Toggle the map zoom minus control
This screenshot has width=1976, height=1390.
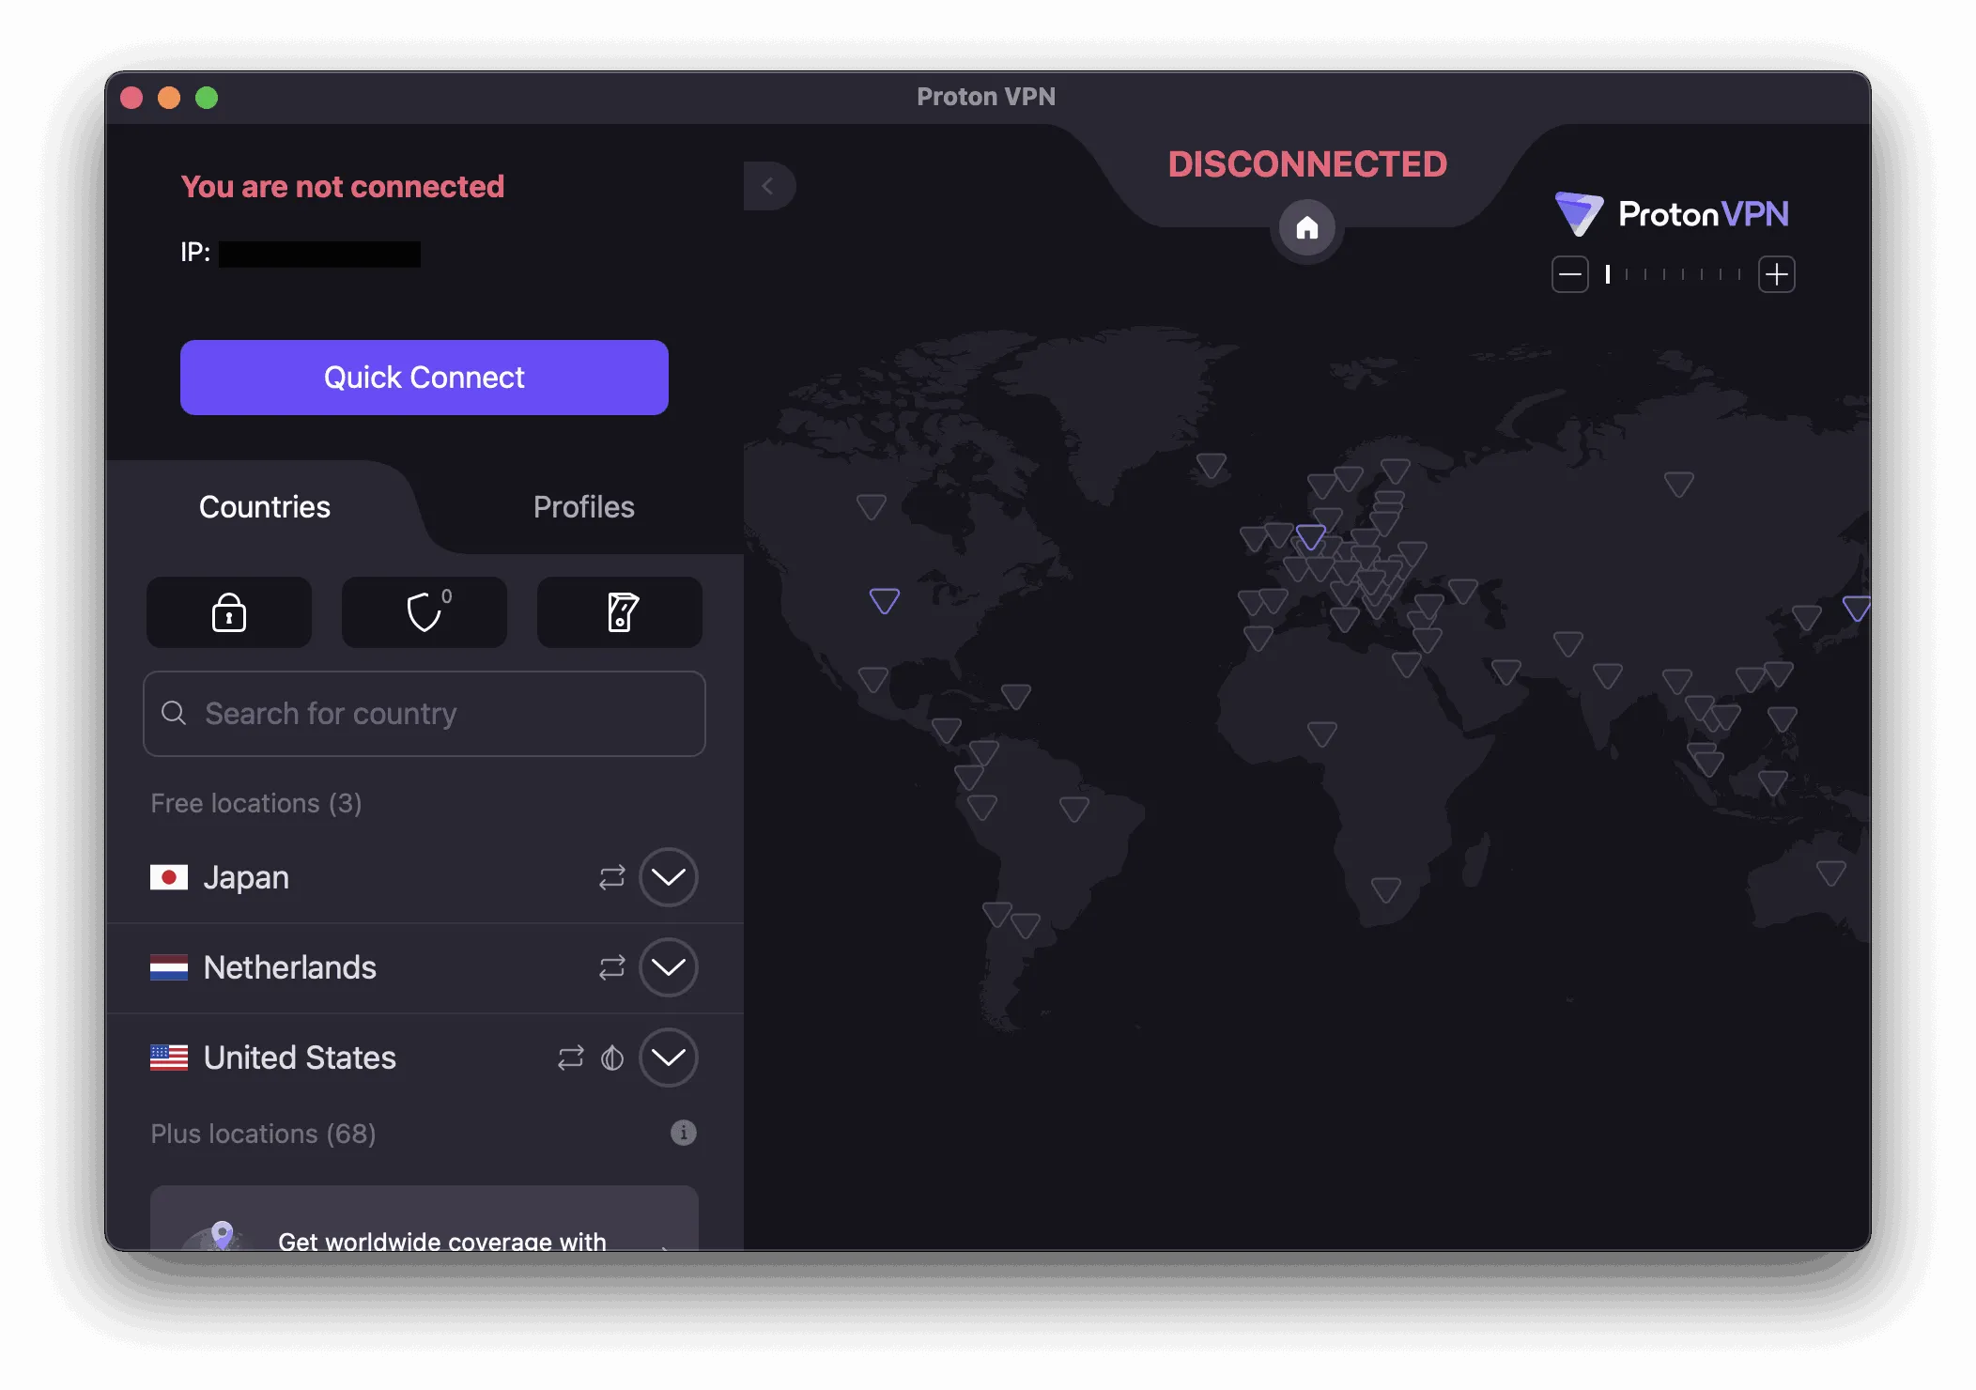(1570, 274)
